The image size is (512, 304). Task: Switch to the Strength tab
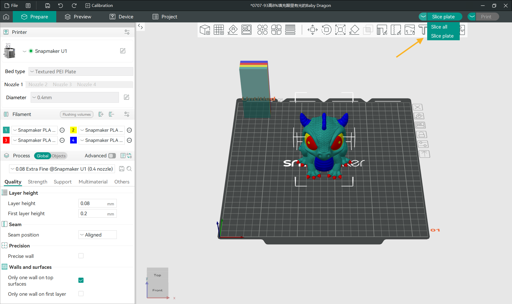coord(37,182)
